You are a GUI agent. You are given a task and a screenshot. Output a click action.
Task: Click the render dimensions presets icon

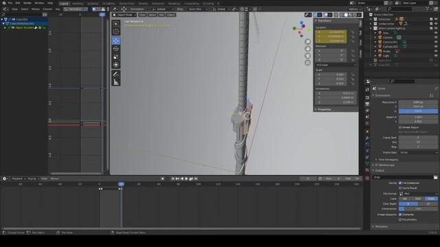(431, 95)
